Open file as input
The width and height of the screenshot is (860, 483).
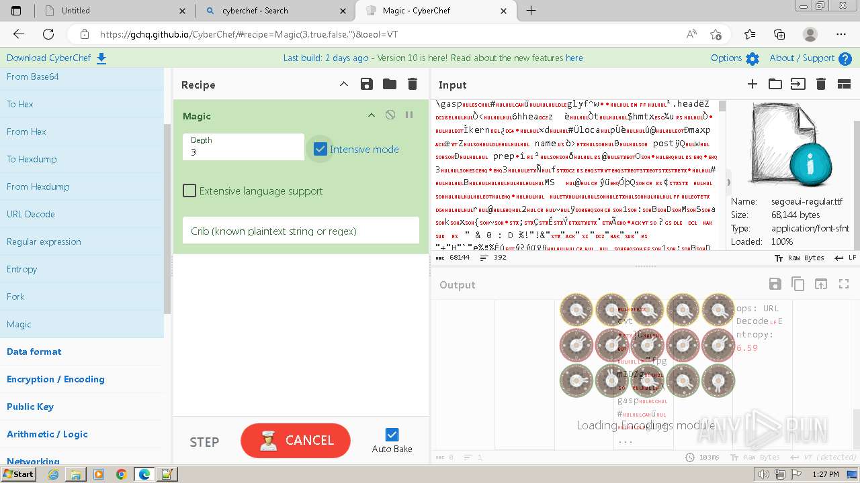pos(798,84)
